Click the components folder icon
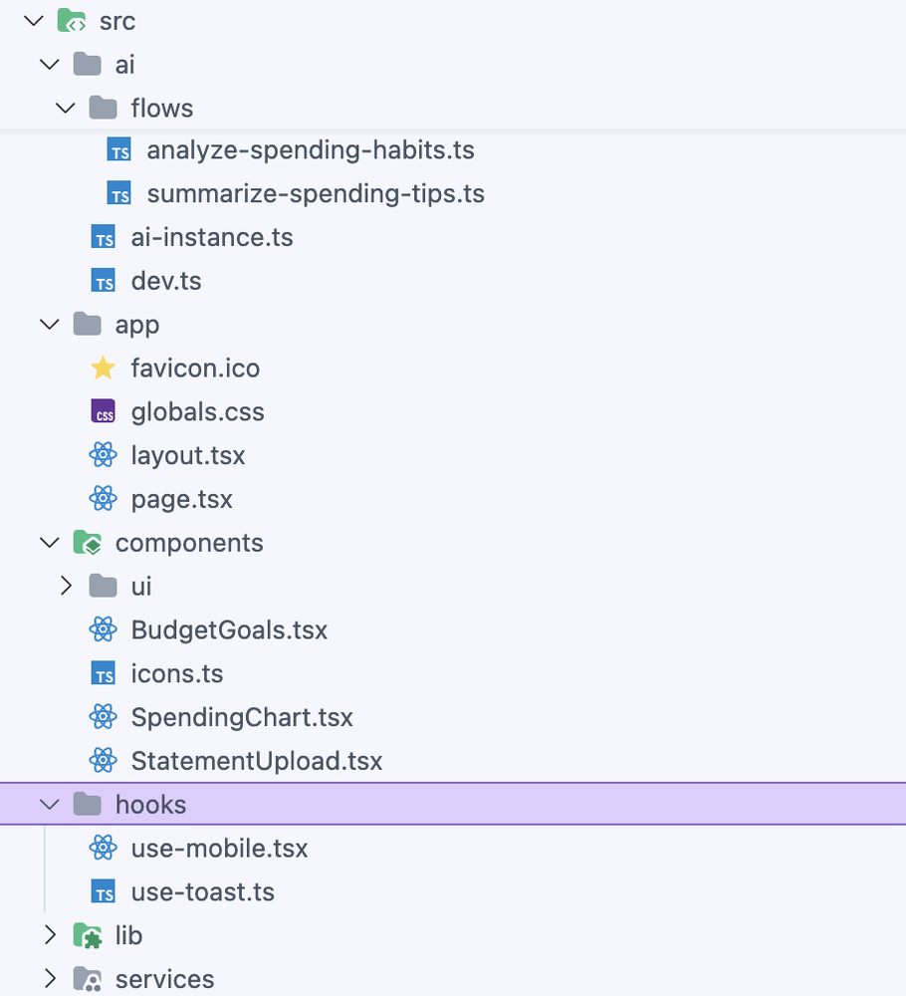906x996 pixels. coord(88,543)
